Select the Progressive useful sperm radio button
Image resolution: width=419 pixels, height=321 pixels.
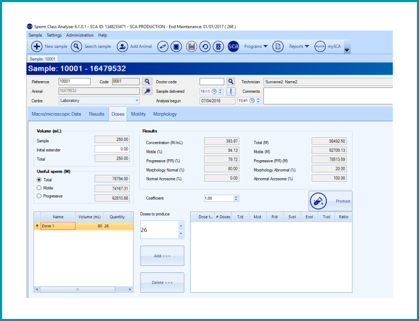pos(39,196)
